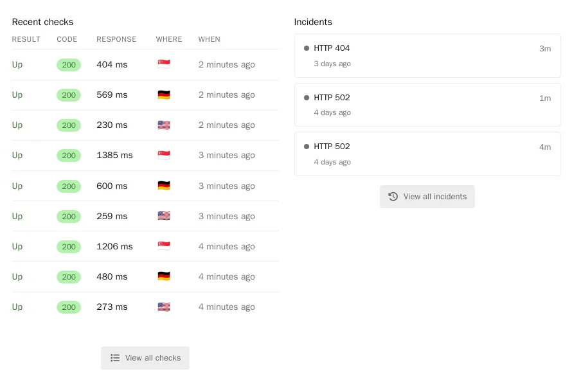The height and width of the screenshot is (376, 572).
Task: Open the HTTP 502 incident lasting 1m
Action: coord(427,105)
